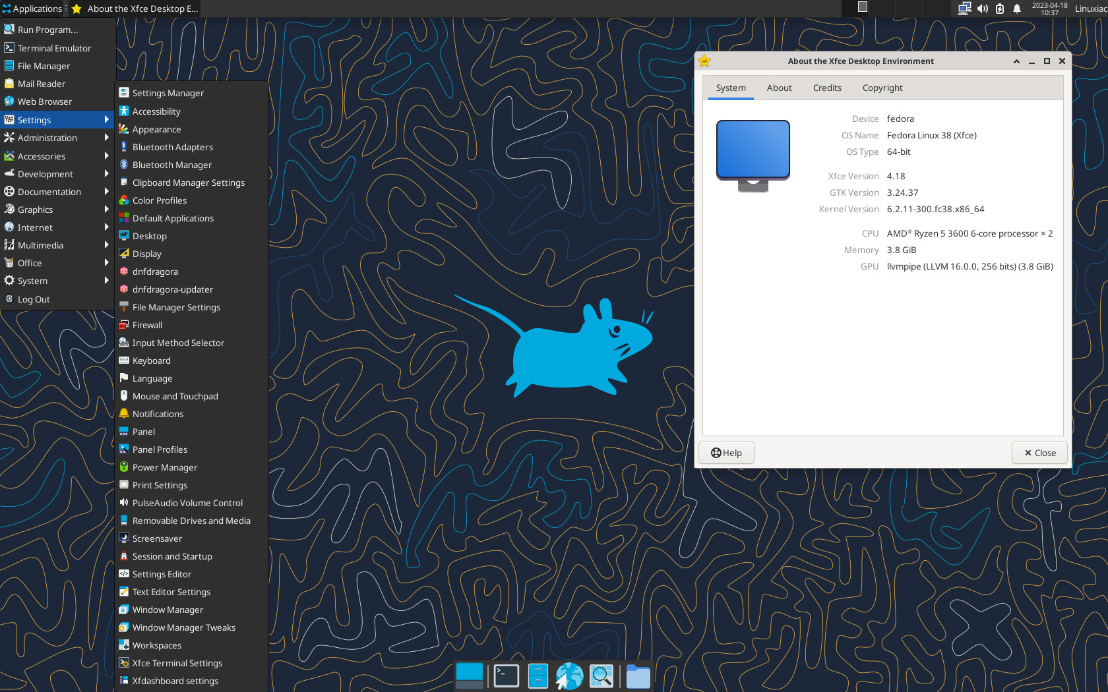Open Color Profiles settings
This screenshot has height=692, width=1108.
191,200
